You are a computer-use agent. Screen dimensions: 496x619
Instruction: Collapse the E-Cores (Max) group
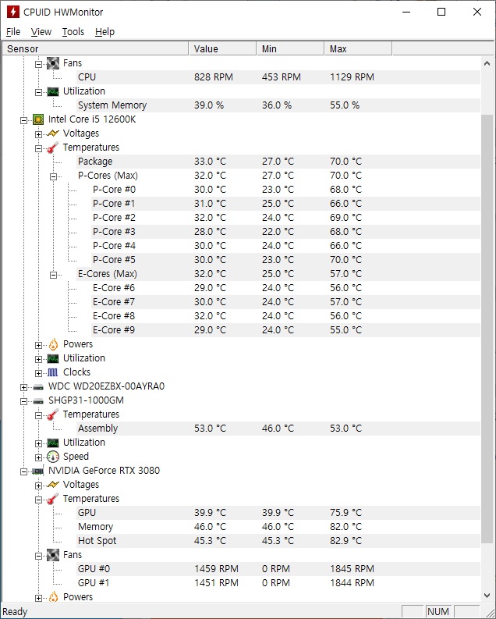click(54, 275)
